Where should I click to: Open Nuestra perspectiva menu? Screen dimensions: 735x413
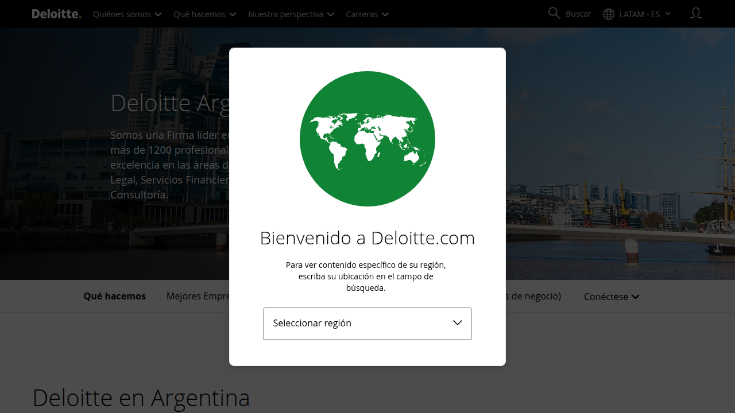291,14
